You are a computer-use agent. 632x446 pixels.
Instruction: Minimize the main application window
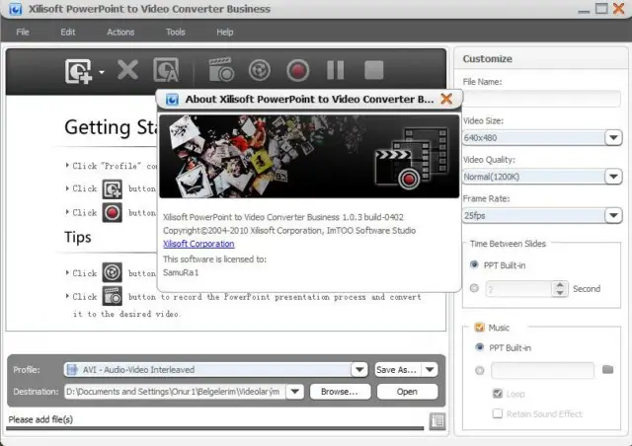tap(584, 9)
